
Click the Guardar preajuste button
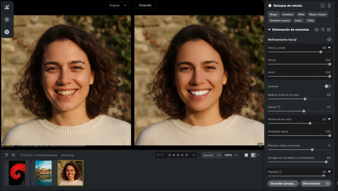pos(283,183)
